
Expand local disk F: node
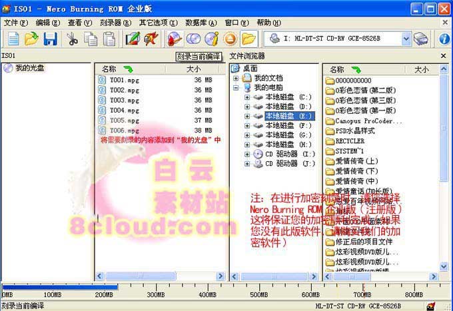[x=247, y=126]
